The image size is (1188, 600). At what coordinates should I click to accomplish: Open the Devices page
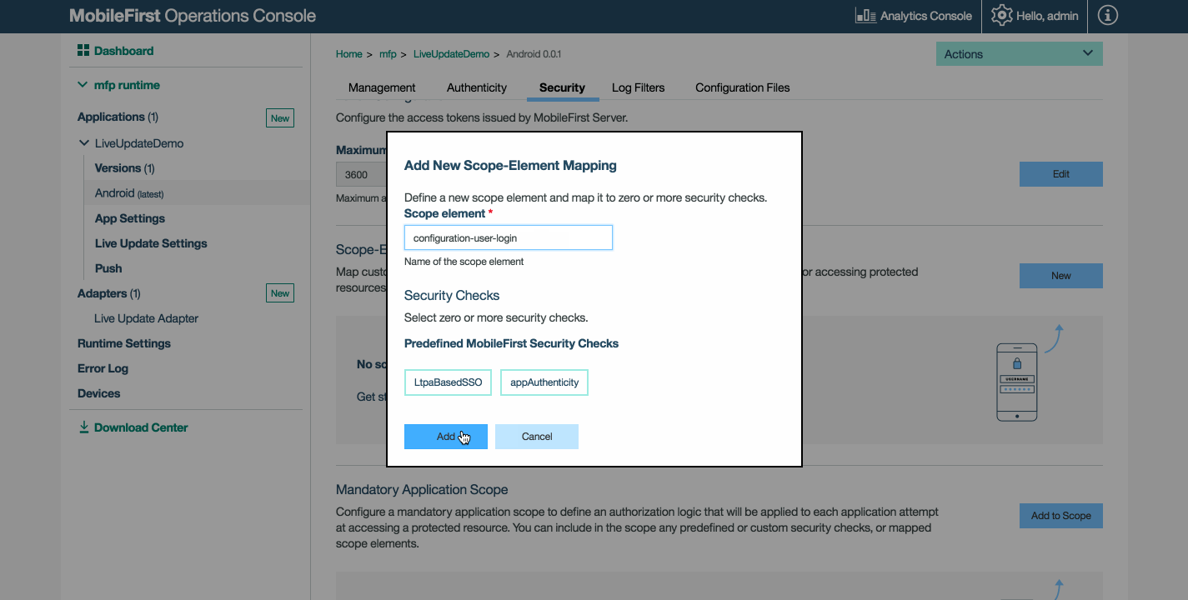(x=99, y=393)
